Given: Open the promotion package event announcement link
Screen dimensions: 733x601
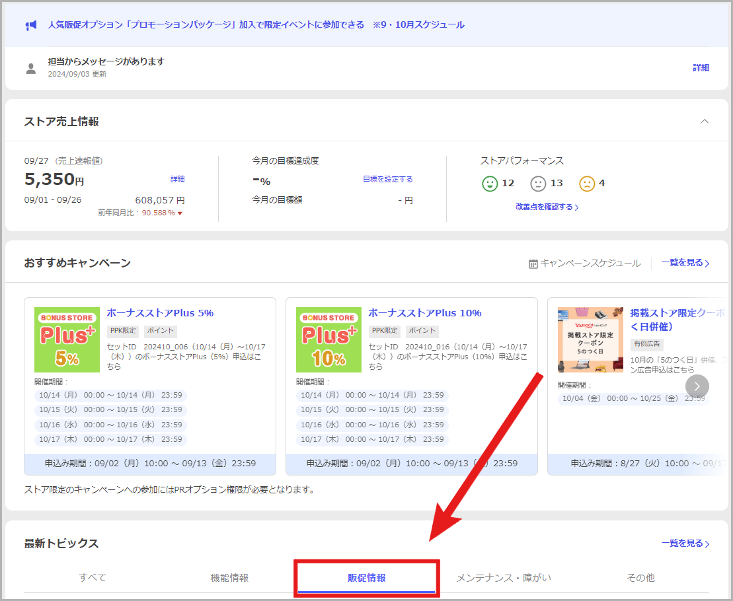Looking at the screenshot, I should (x=256, y=24).
